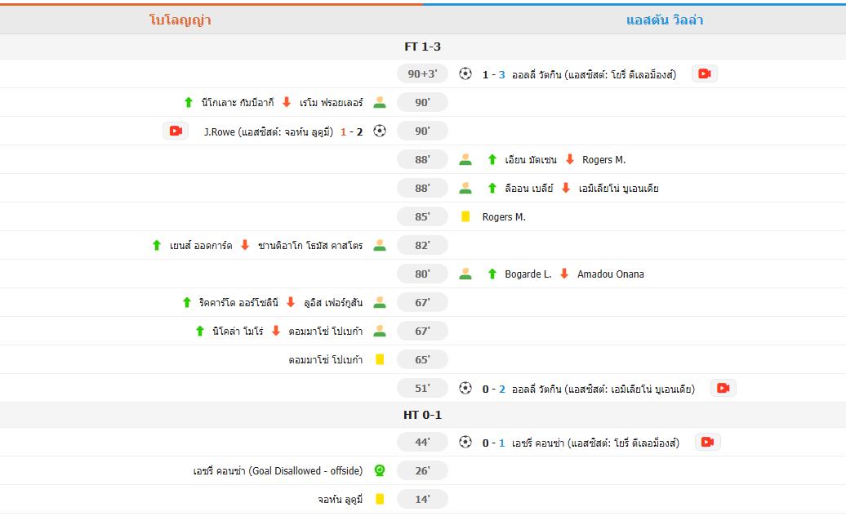
Task: Click the soccer ball icon at 51'
Action: coord(465,388)
